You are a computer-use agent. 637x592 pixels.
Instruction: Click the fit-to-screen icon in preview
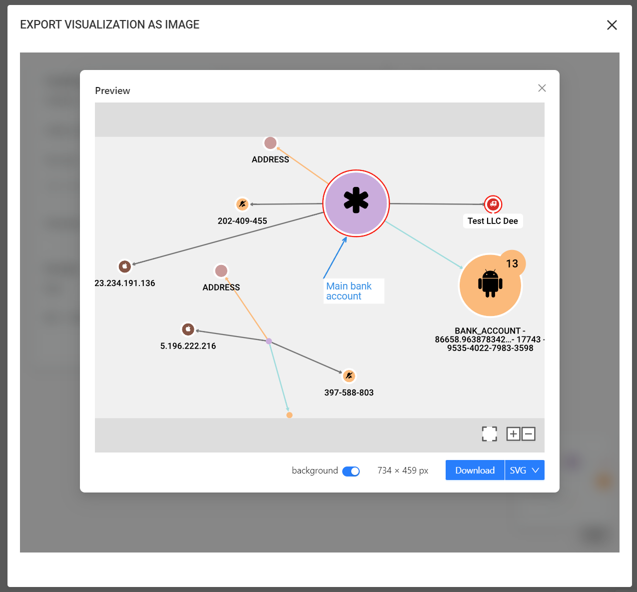[489, 433]
